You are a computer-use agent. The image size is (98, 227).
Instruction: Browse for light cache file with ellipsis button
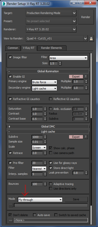pos(11,205)
